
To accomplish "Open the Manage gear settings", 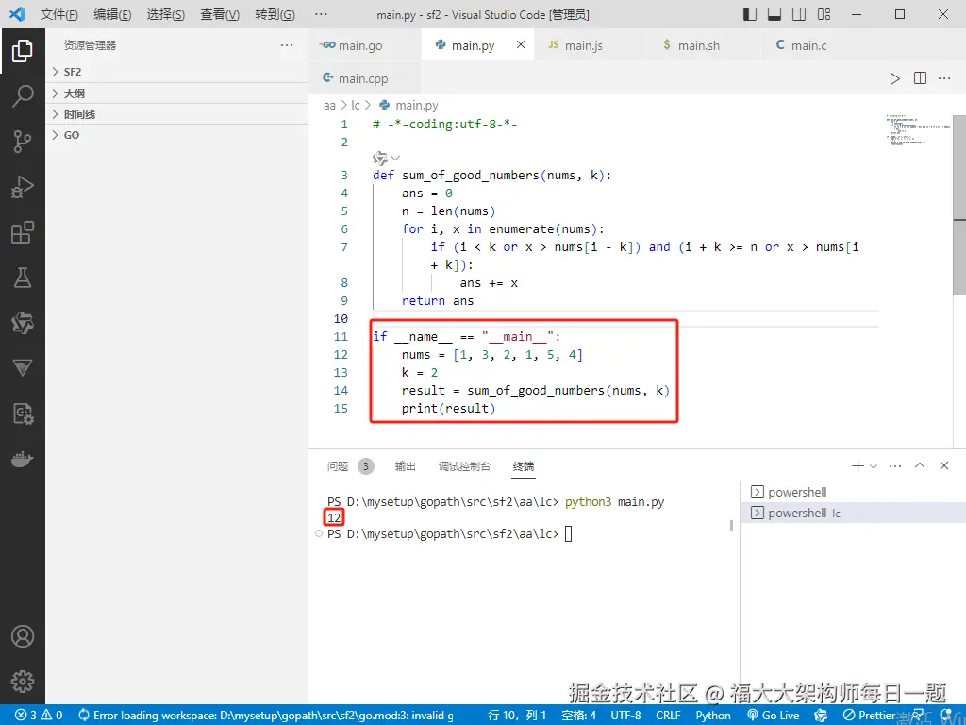I will coord(23,682).
